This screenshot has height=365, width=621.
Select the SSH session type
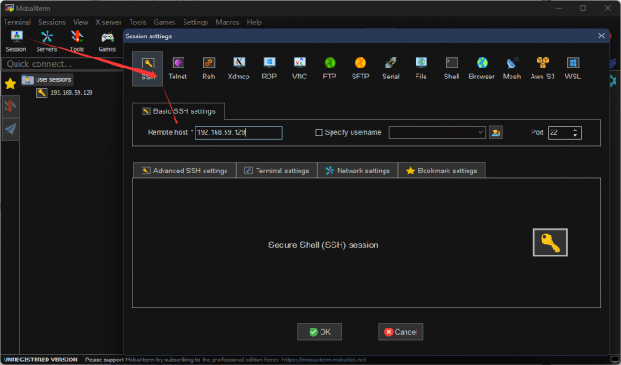(147, 68)
